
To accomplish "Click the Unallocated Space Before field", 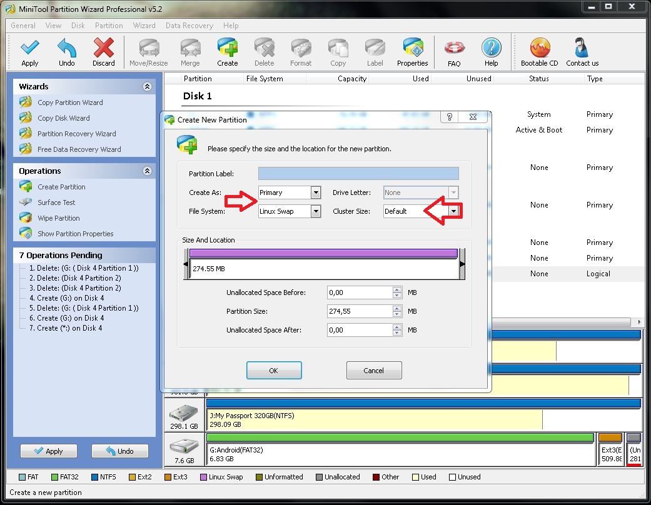I will (x=360, y=292).
